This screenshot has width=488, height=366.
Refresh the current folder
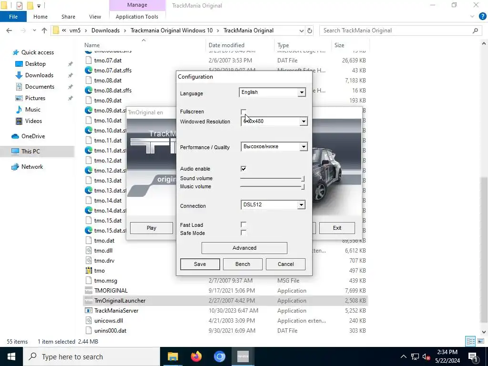point(310,30)
